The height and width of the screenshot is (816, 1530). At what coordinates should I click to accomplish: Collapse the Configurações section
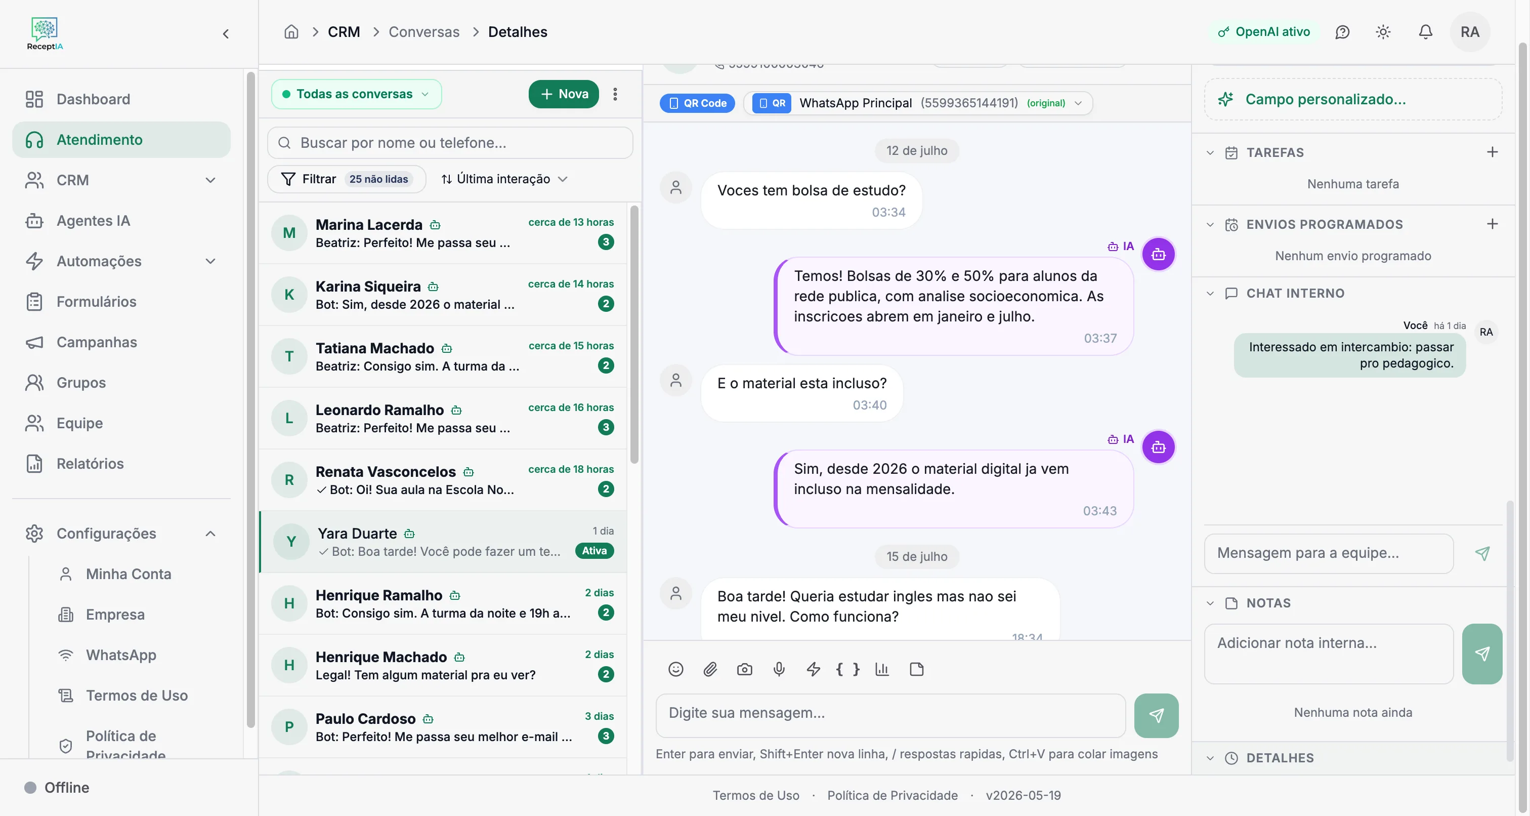210,534
